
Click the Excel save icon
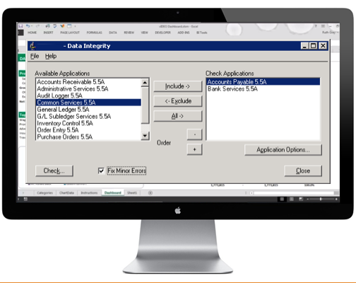(20, 26)
